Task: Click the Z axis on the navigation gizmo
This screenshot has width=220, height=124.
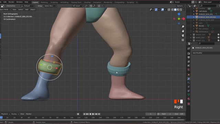Action: (x=179, y=14)
